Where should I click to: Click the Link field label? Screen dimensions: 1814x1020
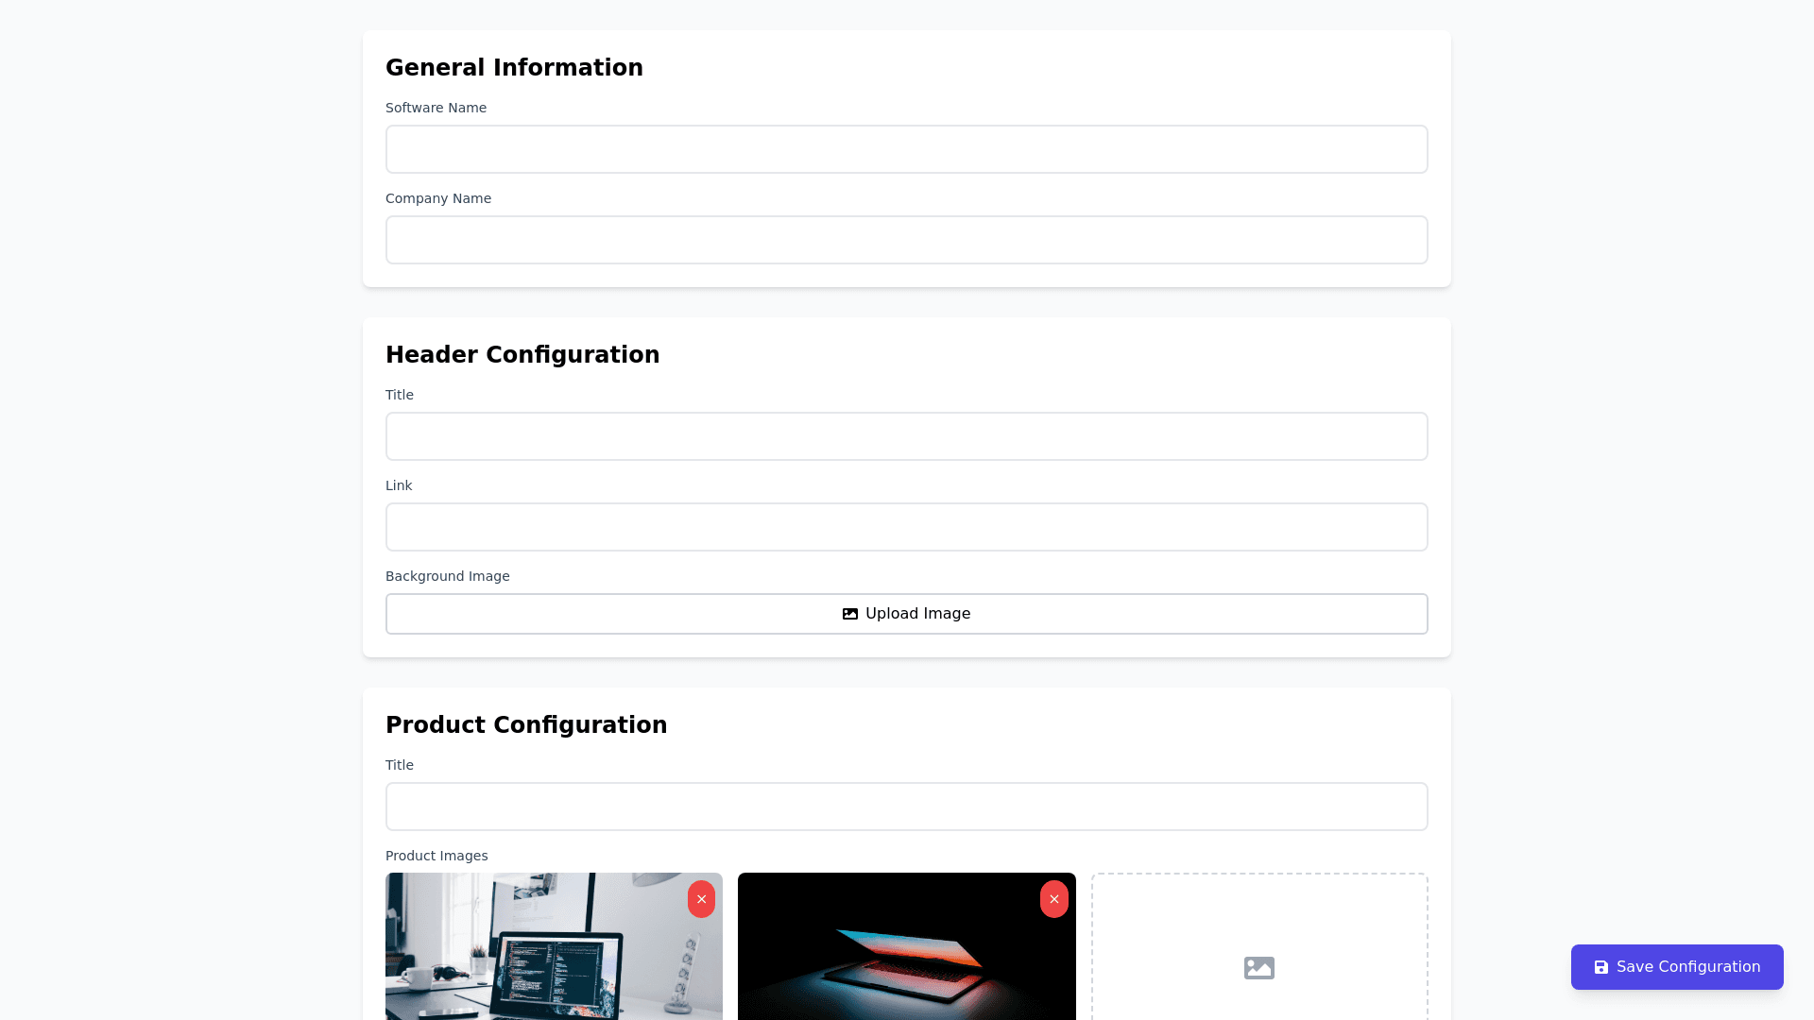point(398,485)
